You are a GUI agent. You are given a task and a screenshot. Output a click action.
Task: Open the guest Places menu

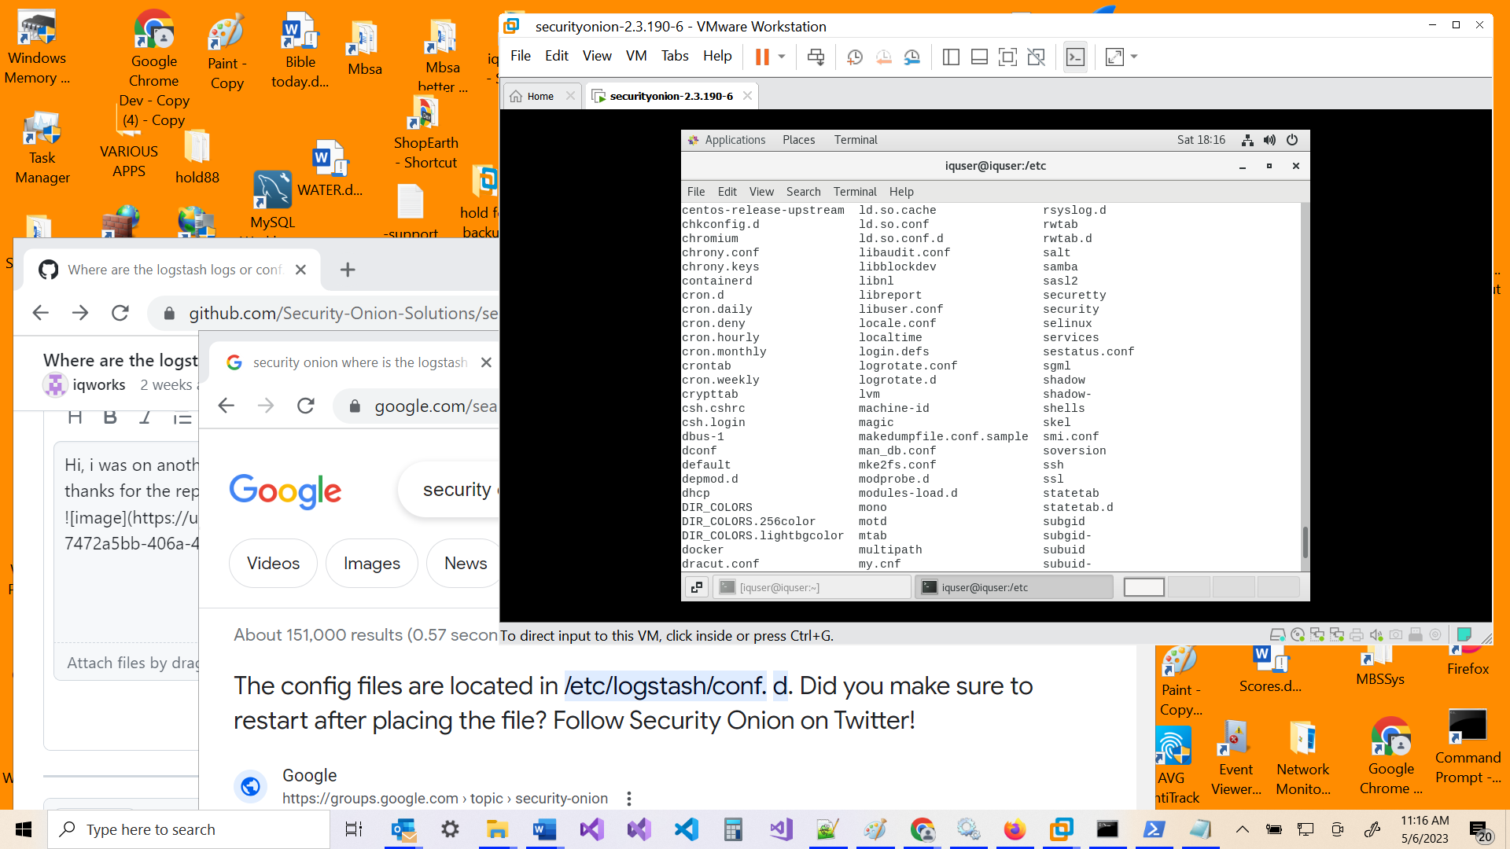tap(798, 140)
